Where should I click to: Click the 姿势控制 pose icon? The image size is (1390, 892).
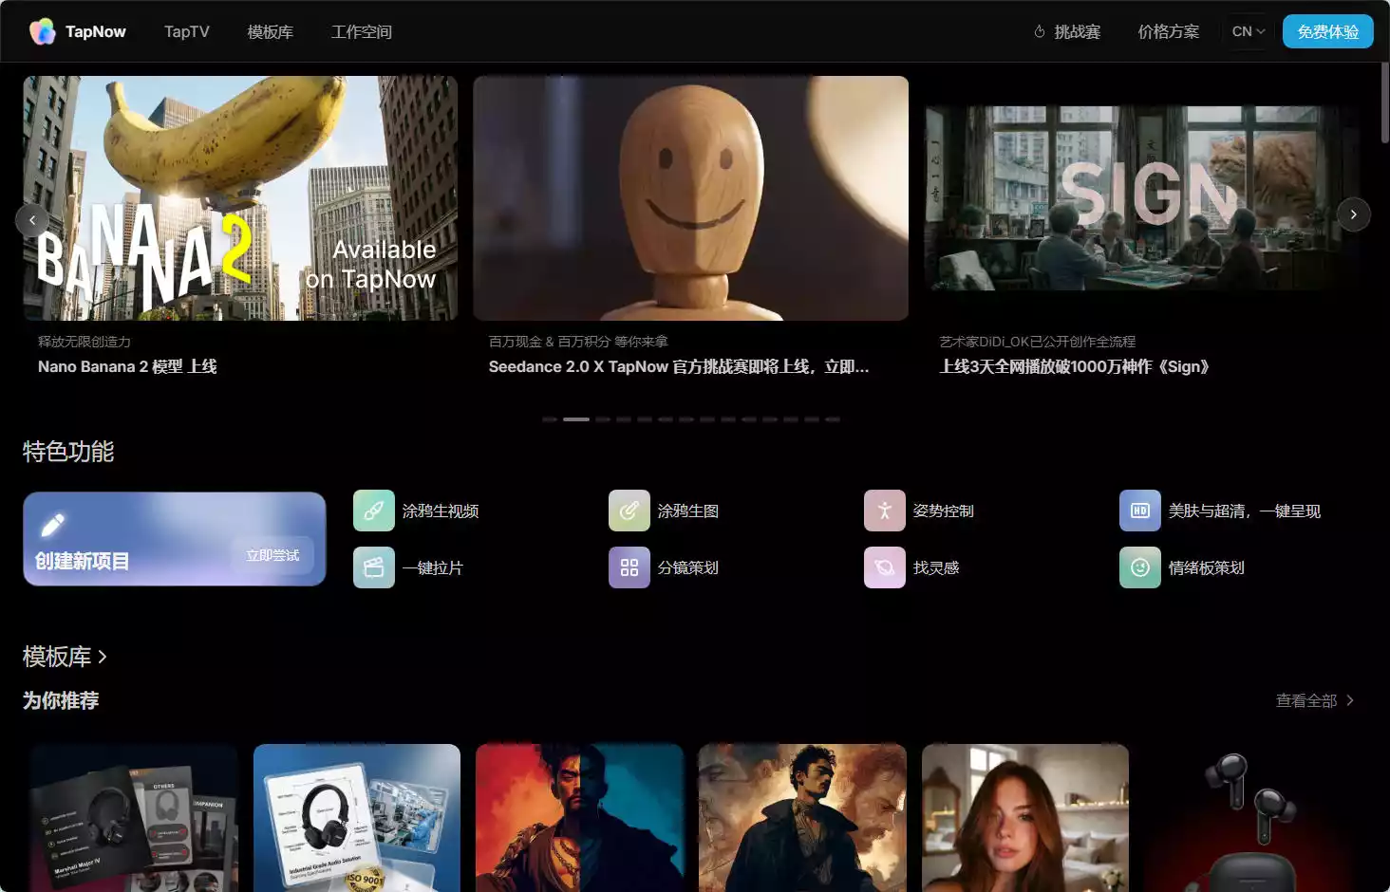(885, 511)
